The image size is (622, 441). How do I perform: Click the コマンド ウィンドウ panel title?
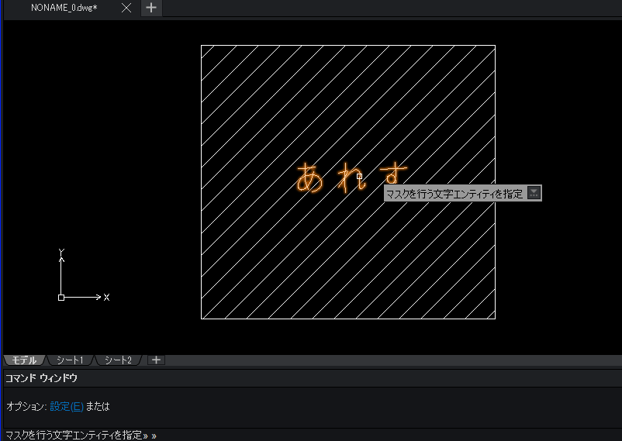coord(41,378)
